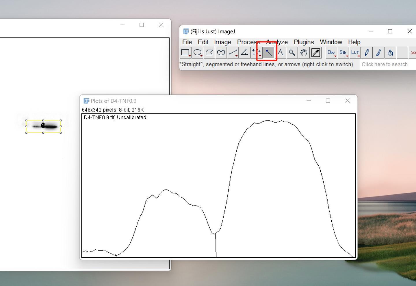Activate the Magnifying glass zoom tool
The height and width of the screenshot is (286, 416).
[x=292, y=53]
